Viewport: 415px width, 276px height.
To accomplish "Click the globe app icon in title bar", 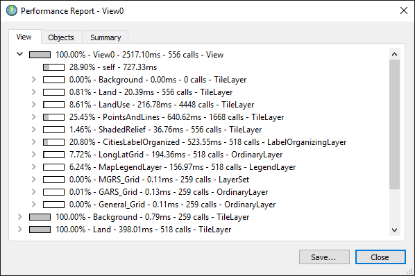I will click(x=11, y=11).
